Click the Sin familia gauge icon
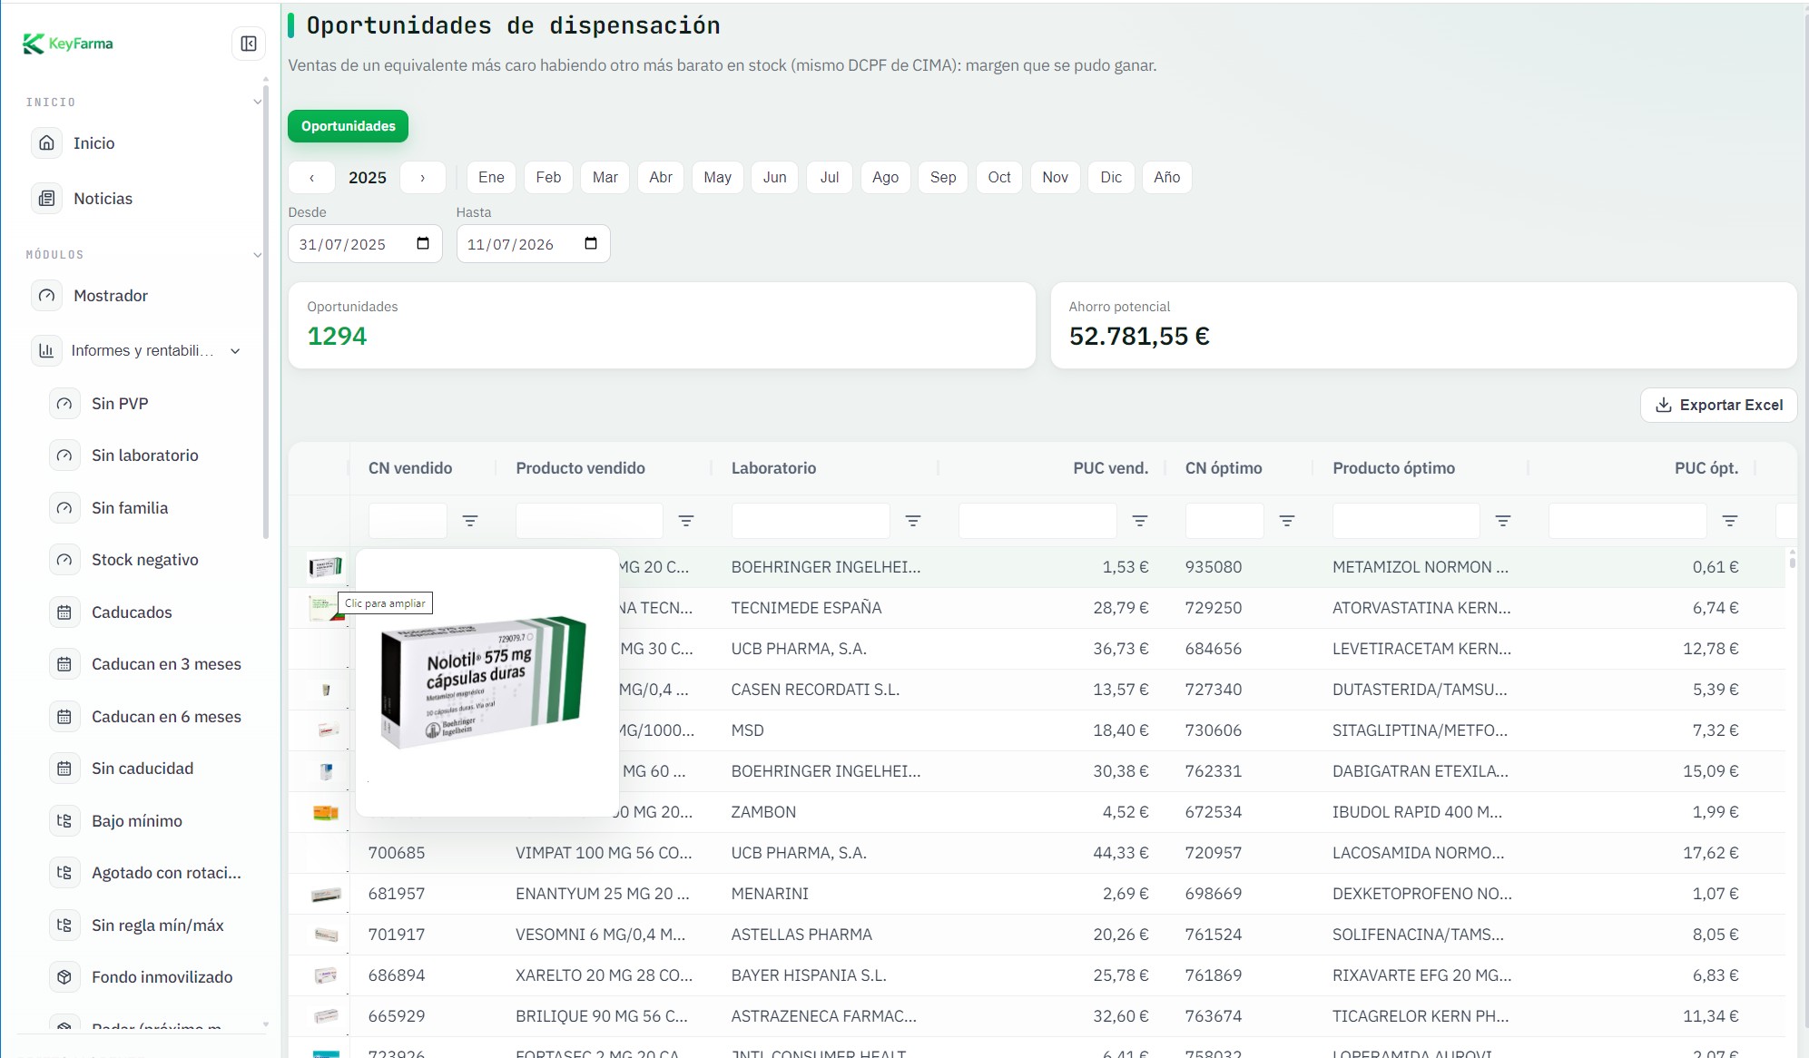 pos(64,508)
